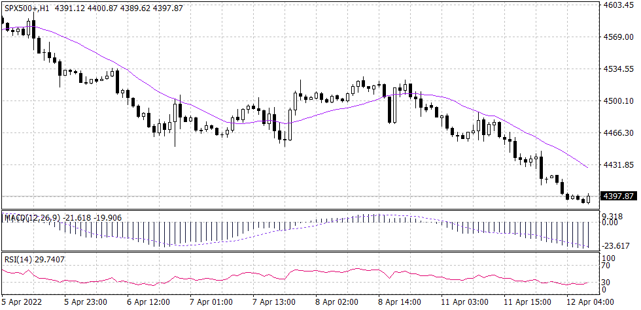The width and height of the screenshot is (641, 310).
Task: Click the separator between price chart and MACD
Action: click(301, 210)
